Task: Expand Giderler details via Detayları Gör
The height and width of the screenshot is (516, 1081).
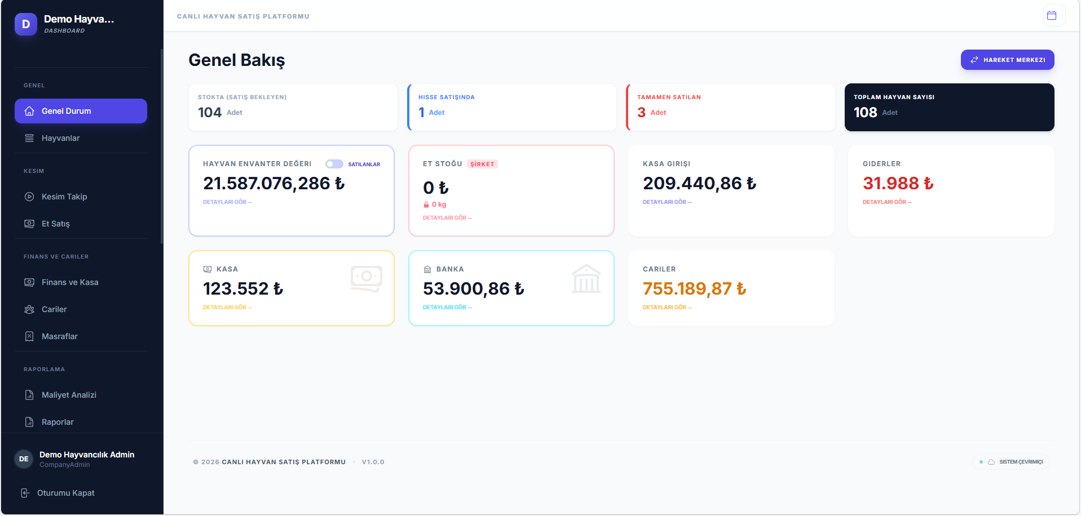Action: 886,202
